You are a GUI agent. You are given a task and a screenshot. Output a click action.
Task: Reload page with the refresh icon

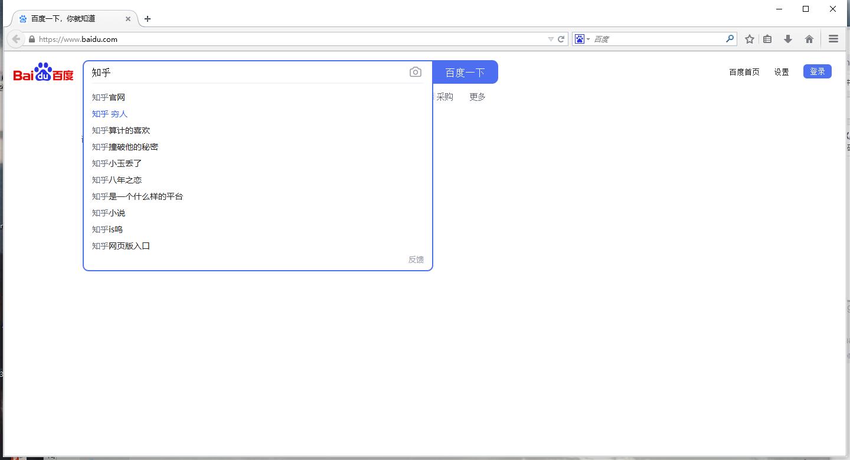point(561,39)
